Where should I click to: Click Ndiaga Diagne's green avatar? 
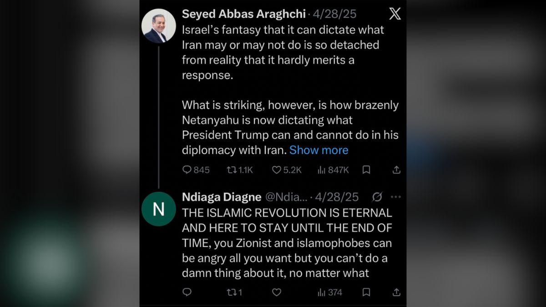pyautogui.click(x=159, y=209)
